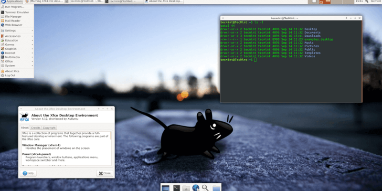382x191 pixels.
Task: Expand the Multimedia submenu
Action: tap(17, 57)
